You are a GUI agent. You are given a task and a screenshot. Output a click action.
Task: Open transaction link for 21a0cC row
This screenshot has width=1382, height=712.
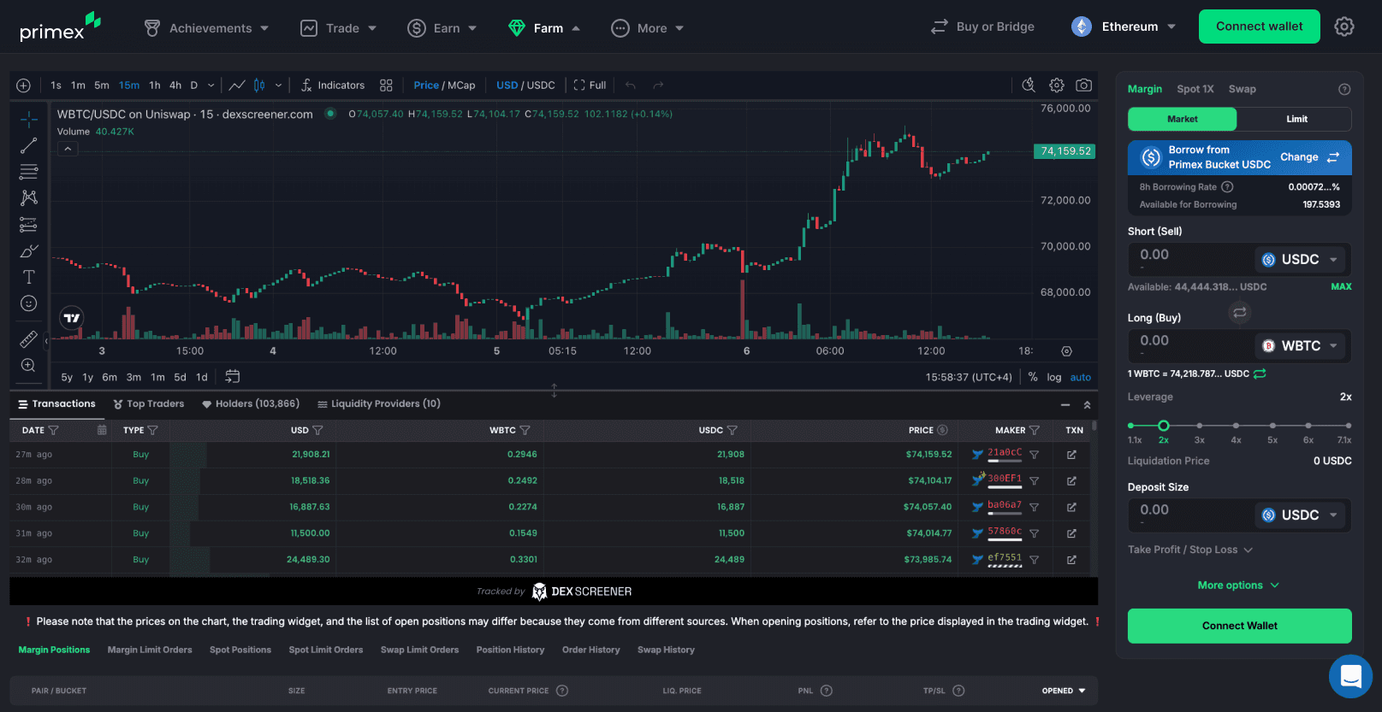[1071, 455]
